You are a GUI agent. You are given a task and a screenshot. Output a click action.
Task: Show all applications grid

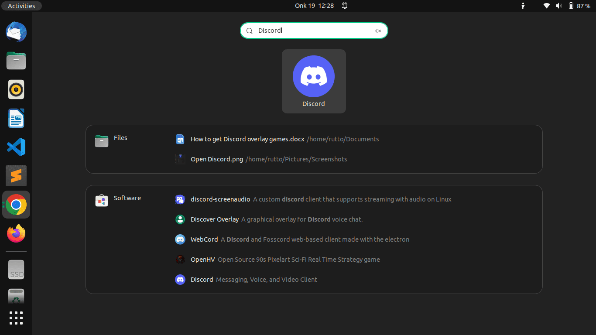tap(16, 318)
